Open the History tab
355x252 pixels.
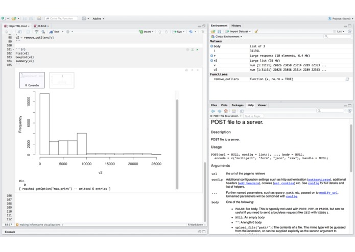click(236, 26)
